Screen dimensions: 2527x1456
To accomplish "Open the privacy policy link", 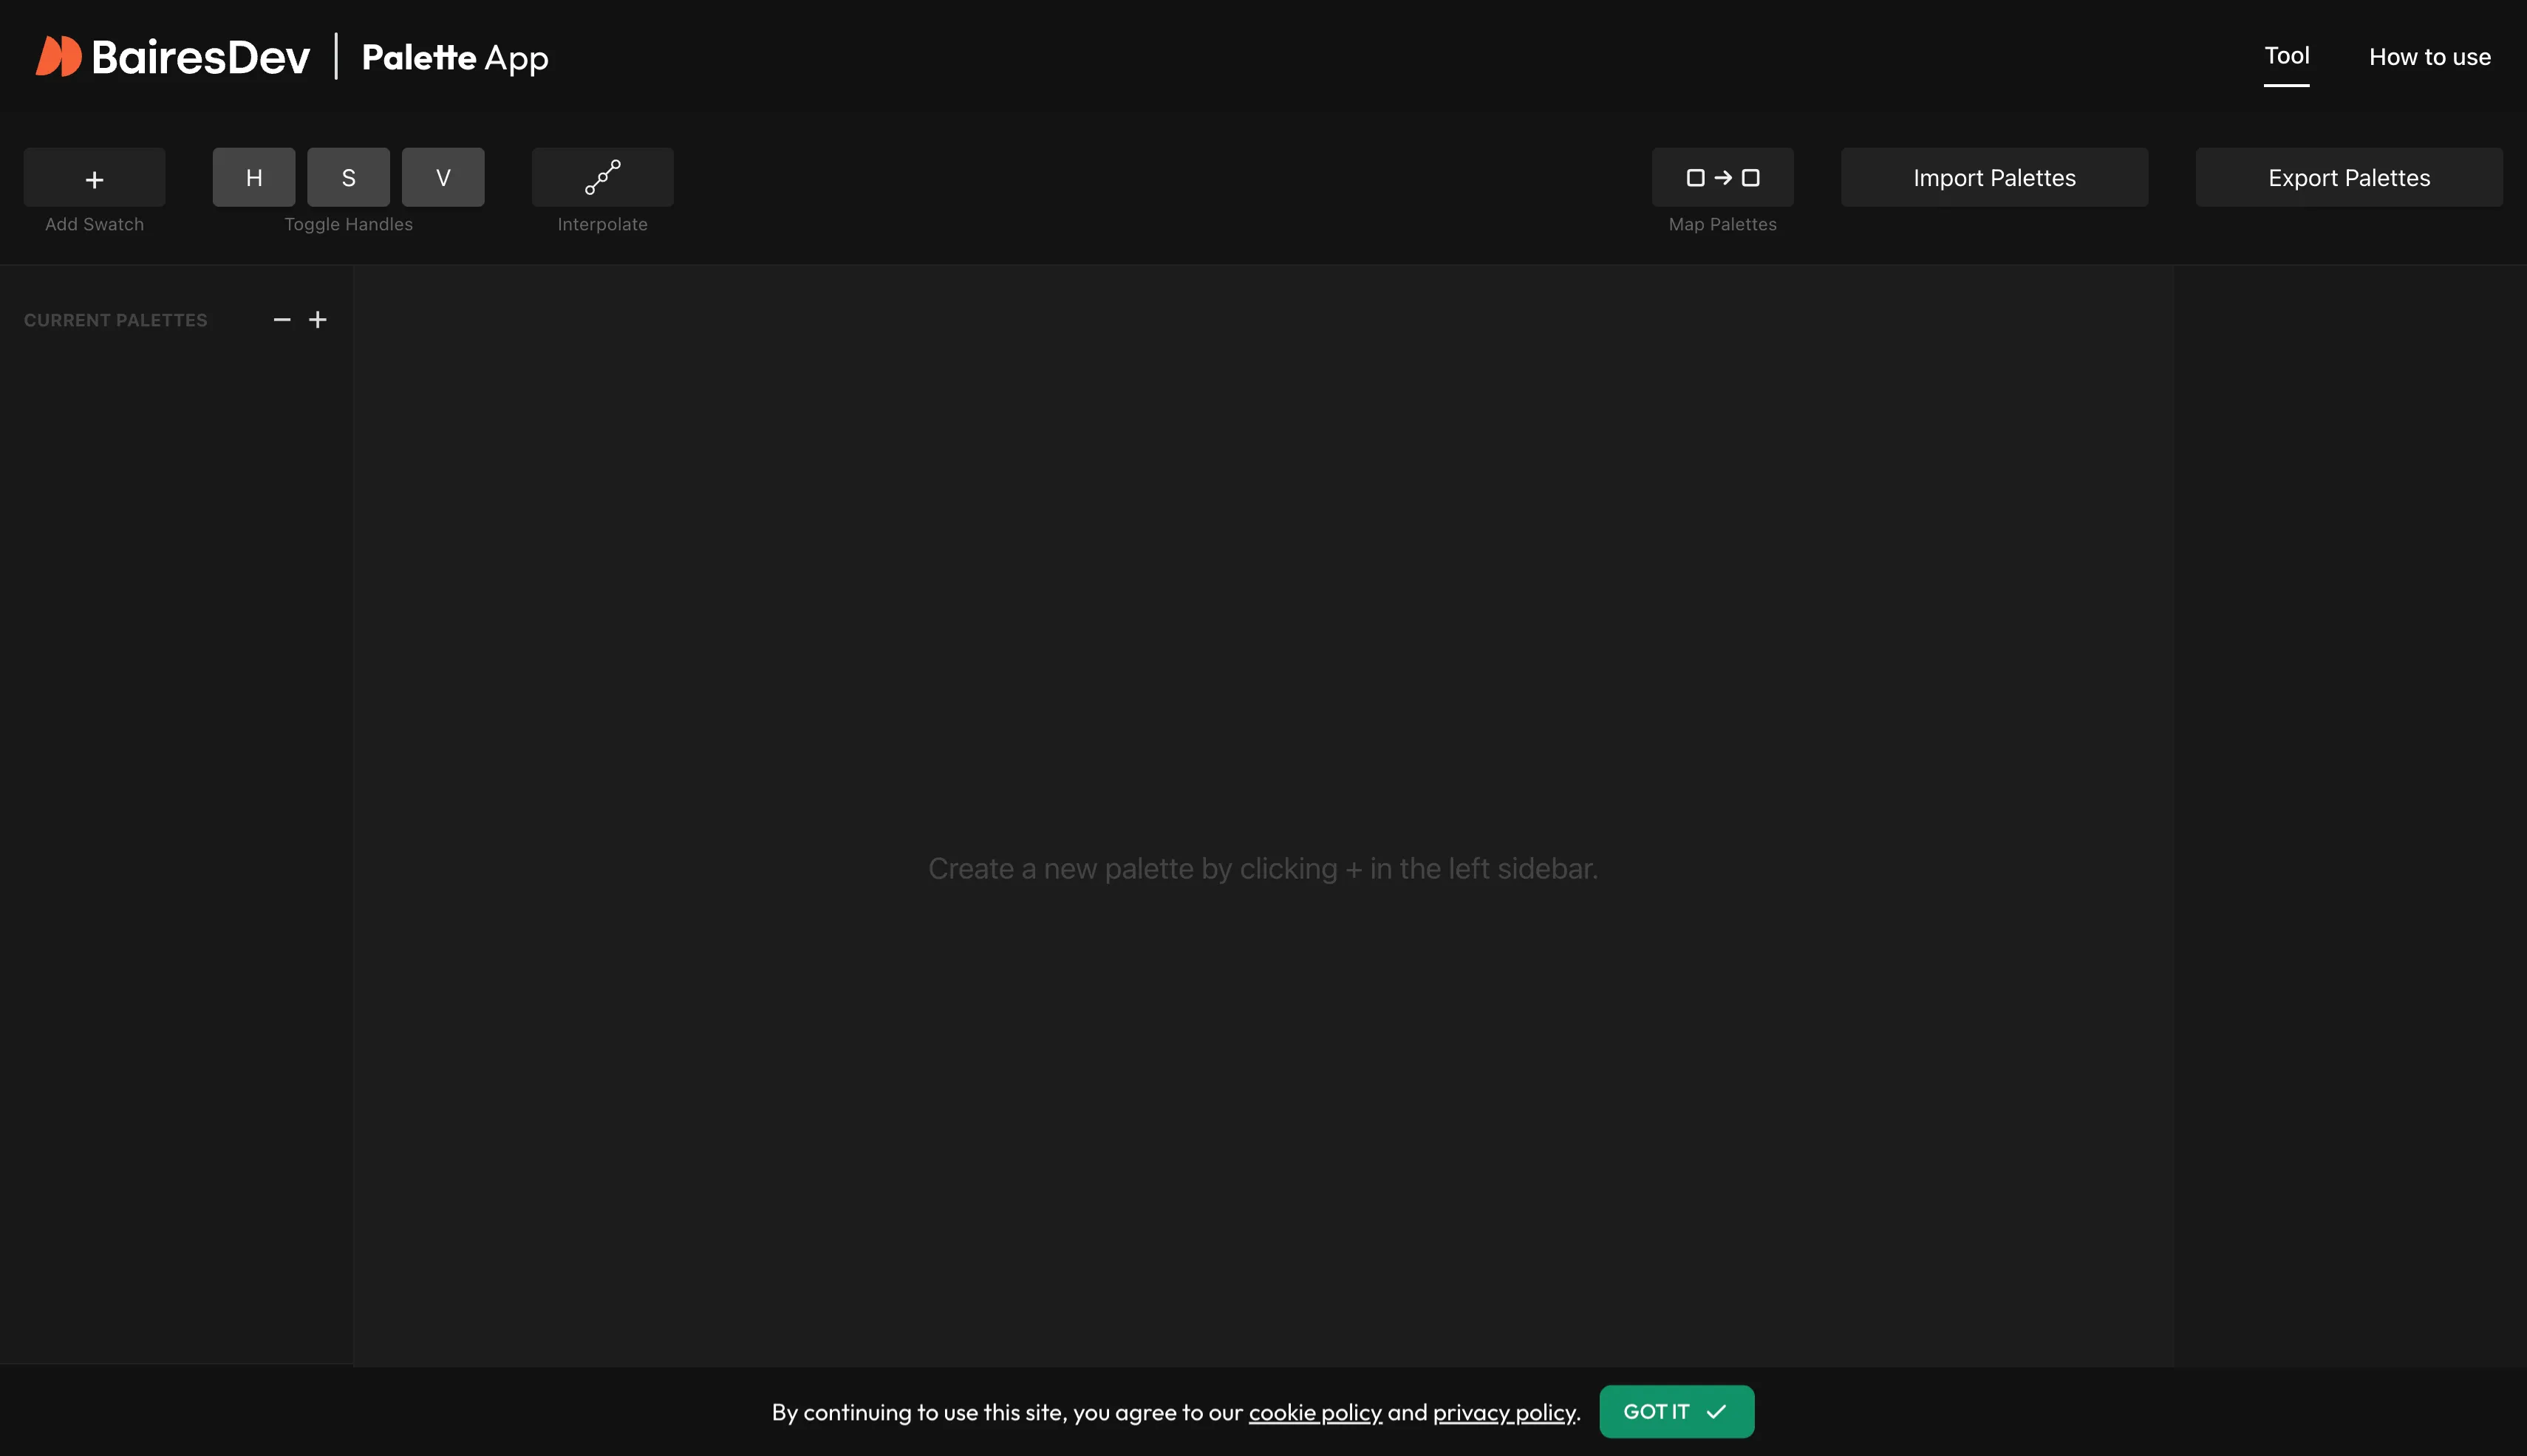I will coord(1503,1412).
